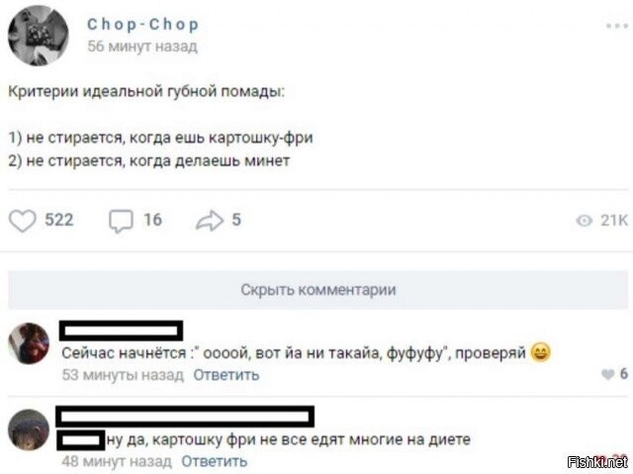Reply to the second comment via 'Ответить'

[x=214, y=461]
